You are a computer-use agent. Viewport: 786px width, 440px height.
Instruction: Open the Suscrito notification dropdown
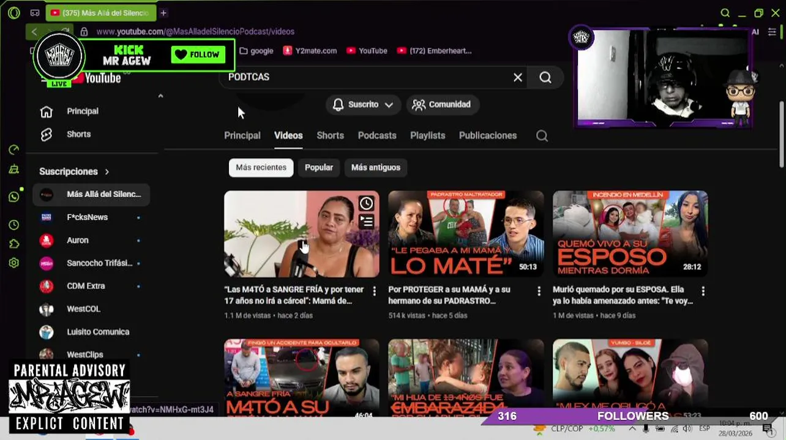[x=363, y=105]
